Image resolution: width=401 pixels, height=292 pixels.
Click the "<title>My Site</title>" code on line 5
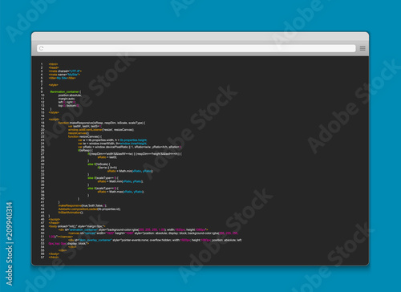[63, 78]
